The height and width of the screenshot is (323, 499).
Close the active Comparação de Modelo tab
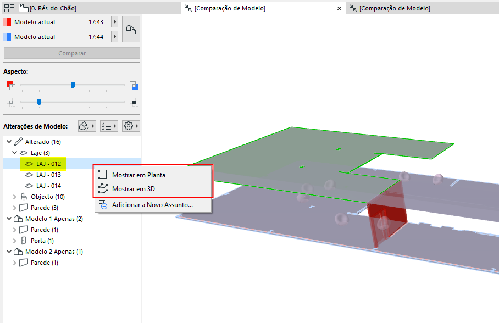(339, 9)
